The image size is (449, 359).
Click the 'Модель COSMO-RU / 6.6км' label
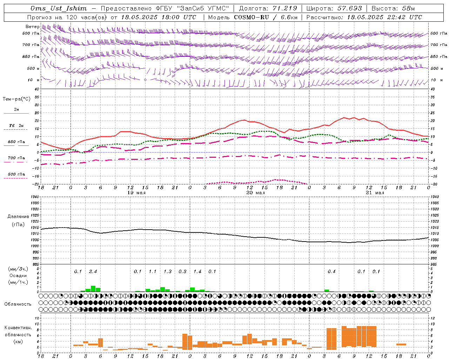(x=253, y=17)
